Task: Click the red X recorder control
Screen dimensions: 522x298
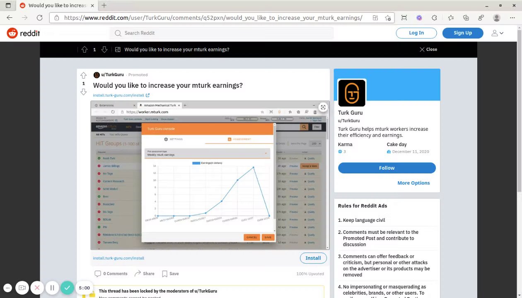Action: [x=37, y=288]
